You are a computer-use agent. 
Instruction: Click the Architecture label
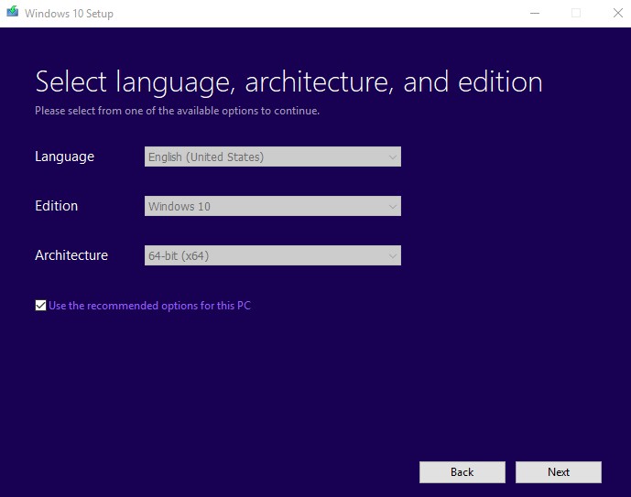coord(71,255)
